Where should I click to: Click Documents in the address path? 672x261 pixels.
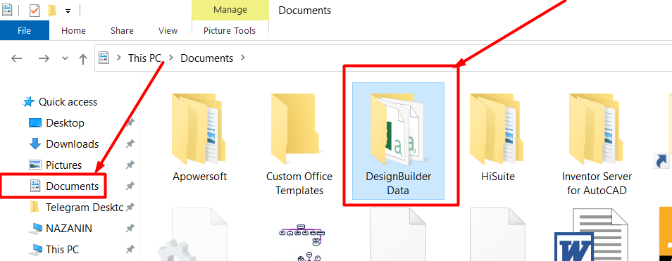coord(206,58)
